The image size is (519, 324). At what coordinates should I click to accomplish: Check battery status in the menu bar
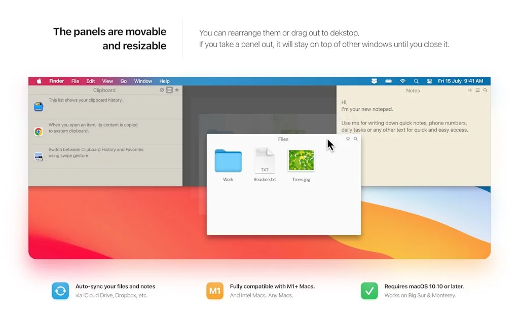click(x=388, y=80)
